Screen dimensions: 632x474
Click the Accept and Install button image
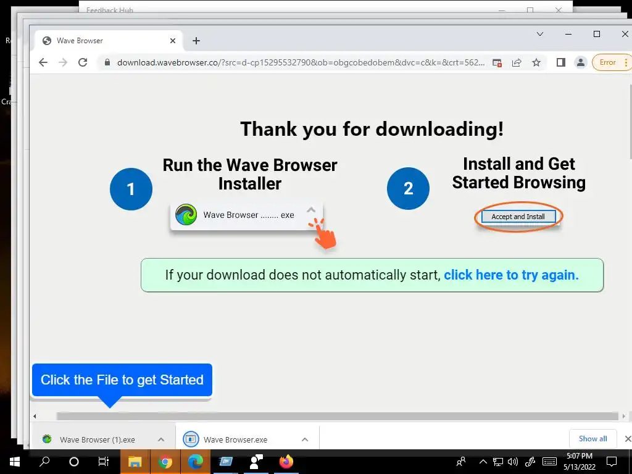(518, 217)
